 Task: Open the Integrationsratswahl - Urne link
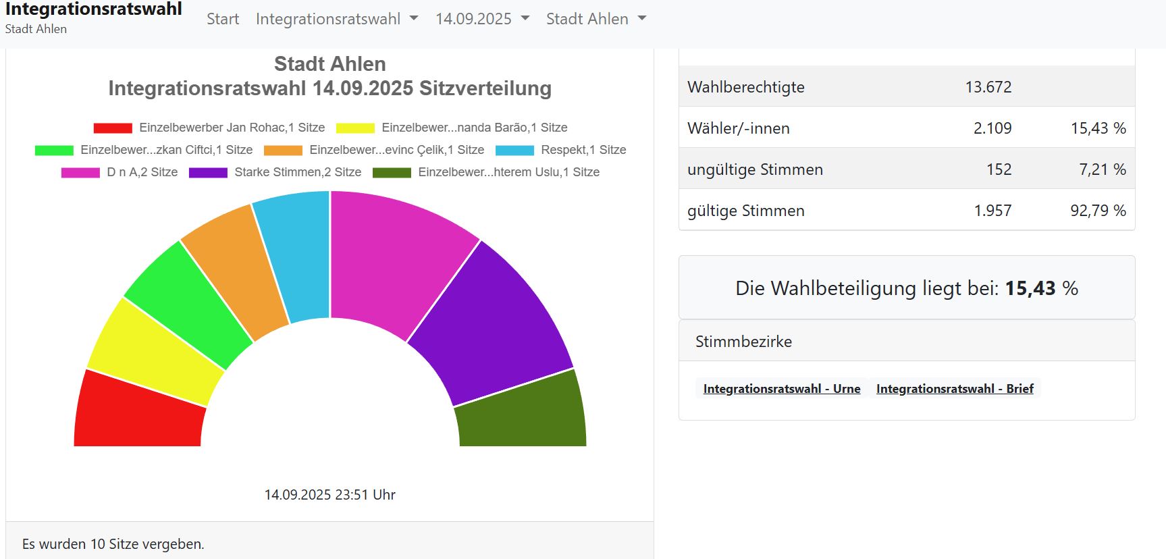click(781, 389)
